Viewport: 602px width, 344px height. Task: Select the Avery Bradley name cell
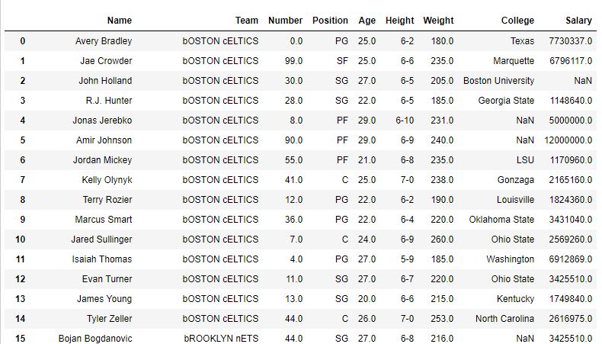tap(104, 41)
